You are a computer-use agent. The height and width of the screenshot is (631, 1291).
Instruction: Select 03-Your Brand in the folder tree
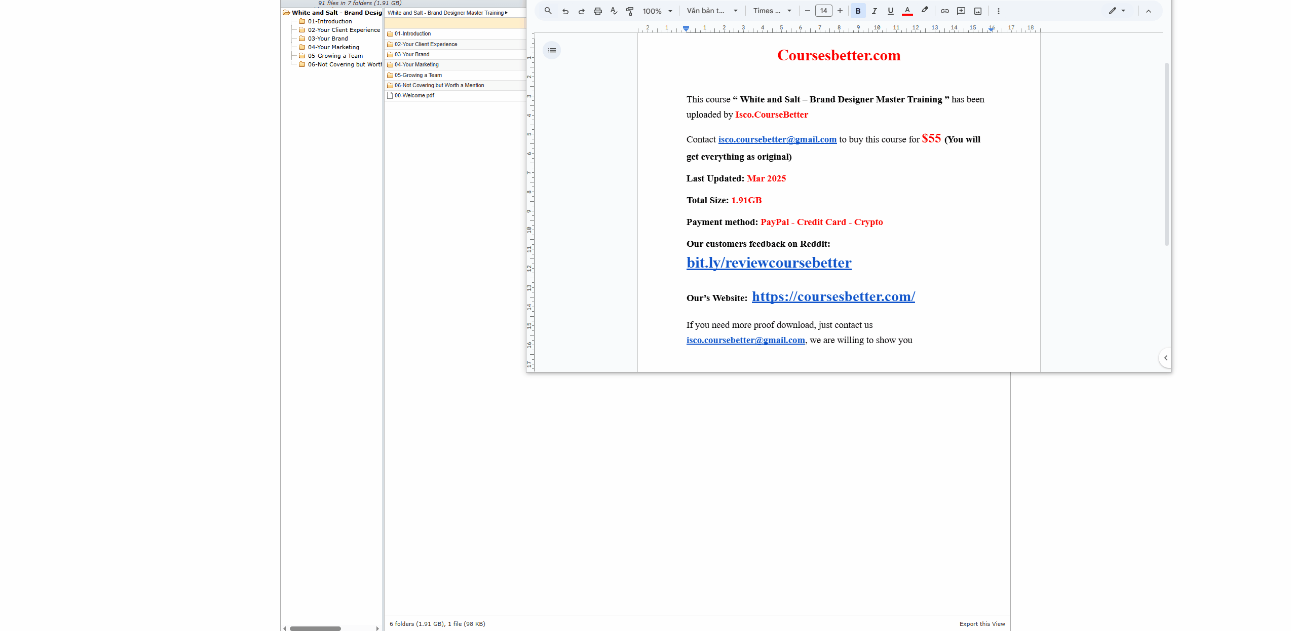tap(328, 39)
